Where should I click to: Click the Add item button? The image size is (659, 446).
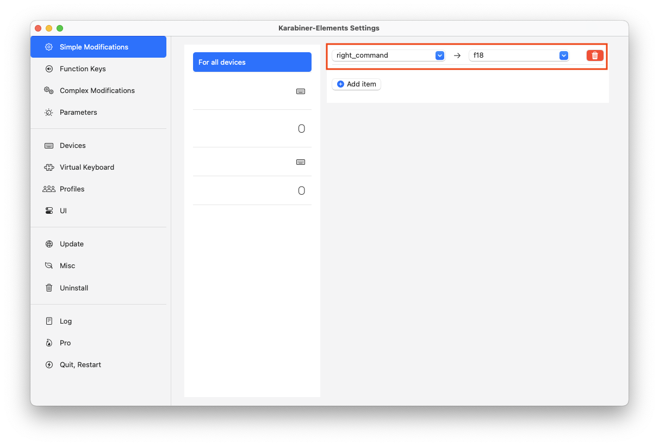(x=357, y=84)
